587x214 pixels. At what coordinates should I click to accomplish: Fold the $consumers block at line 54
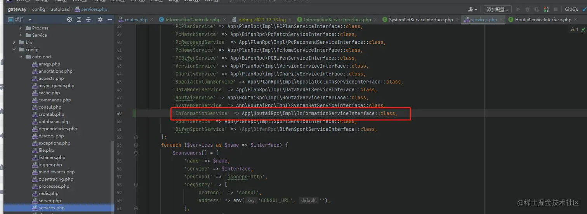136,153
